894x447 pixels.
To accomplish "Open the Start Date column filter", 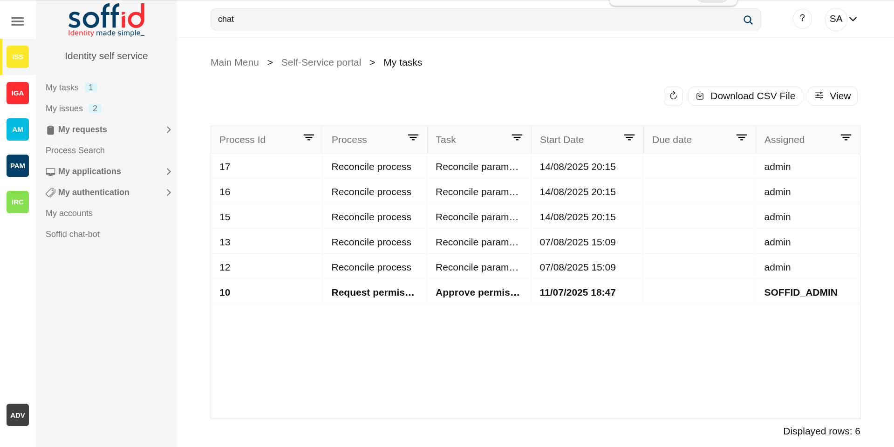I will pyautogui.click(x=629, y=138).
